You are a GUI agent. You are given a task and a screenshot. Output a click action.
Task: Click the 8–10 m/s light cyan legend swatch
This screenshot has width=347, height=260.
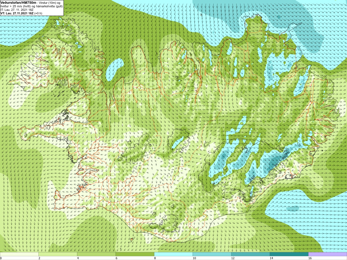[x=173, y=254]
